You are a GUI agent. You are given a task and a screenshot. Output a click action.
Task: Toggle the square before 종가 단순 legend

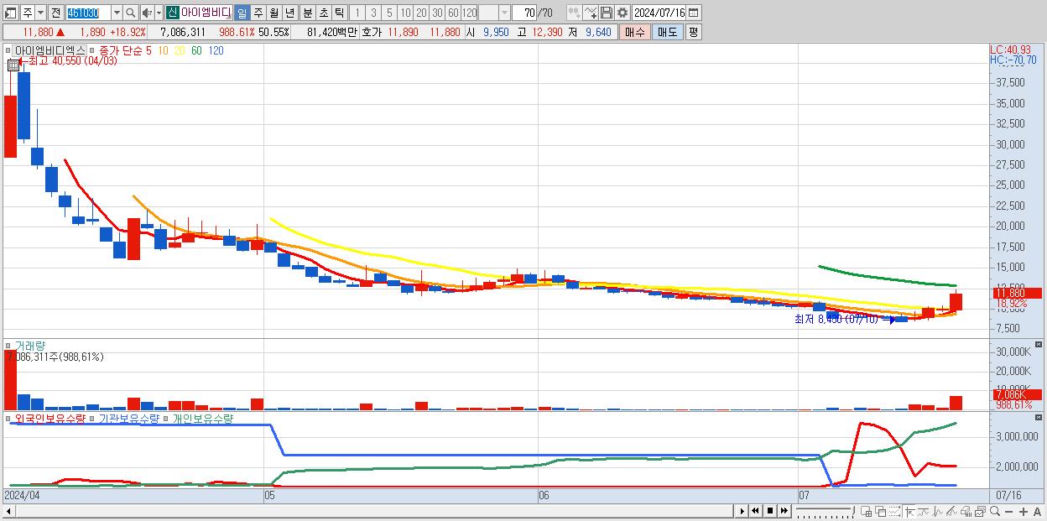[x=91, y=50]
